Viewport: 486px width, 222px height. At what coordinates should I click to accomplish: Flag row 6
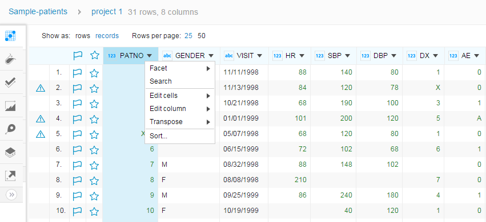click(x=78, y=150)
